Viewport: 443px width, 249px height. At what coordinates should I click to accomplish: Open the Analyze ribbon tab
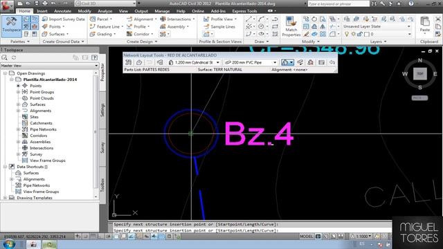(105, 11)
